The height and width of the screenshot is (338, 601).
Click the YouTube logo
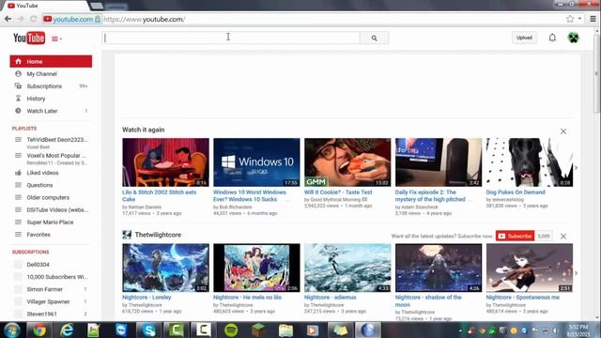[29, 38]
